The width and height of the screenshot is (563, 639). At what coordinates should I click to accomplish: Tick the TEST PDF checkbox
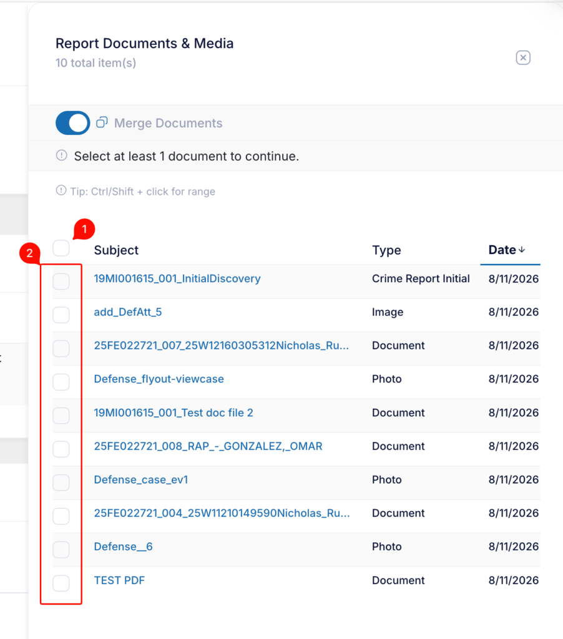pos(61,583)
